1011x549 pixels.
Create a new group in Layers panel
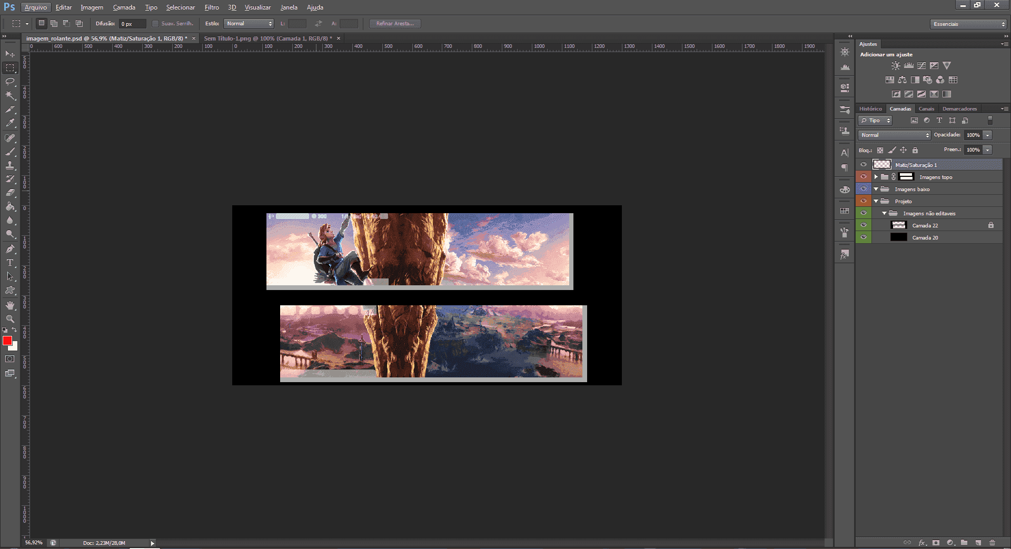[x=964, y=543]
